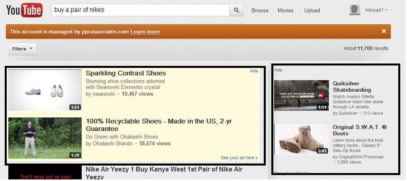Open the Upload page
The image size is (407, 181).
pyautogui.click(x=312, y=11)
